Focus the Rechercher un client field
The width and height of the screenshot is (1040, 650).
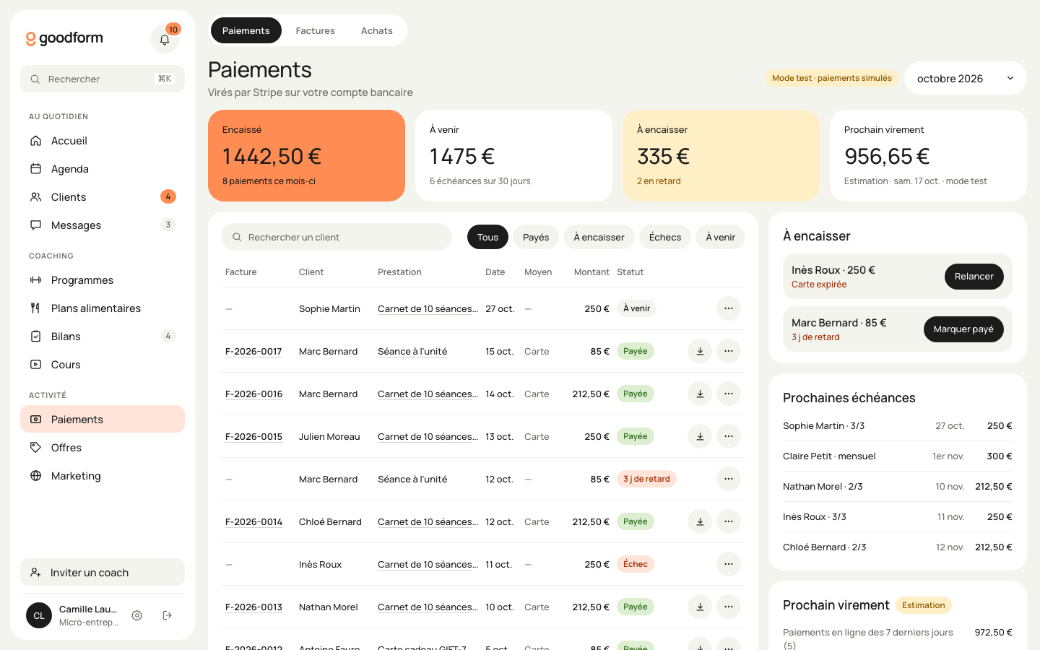click(337, 237)
